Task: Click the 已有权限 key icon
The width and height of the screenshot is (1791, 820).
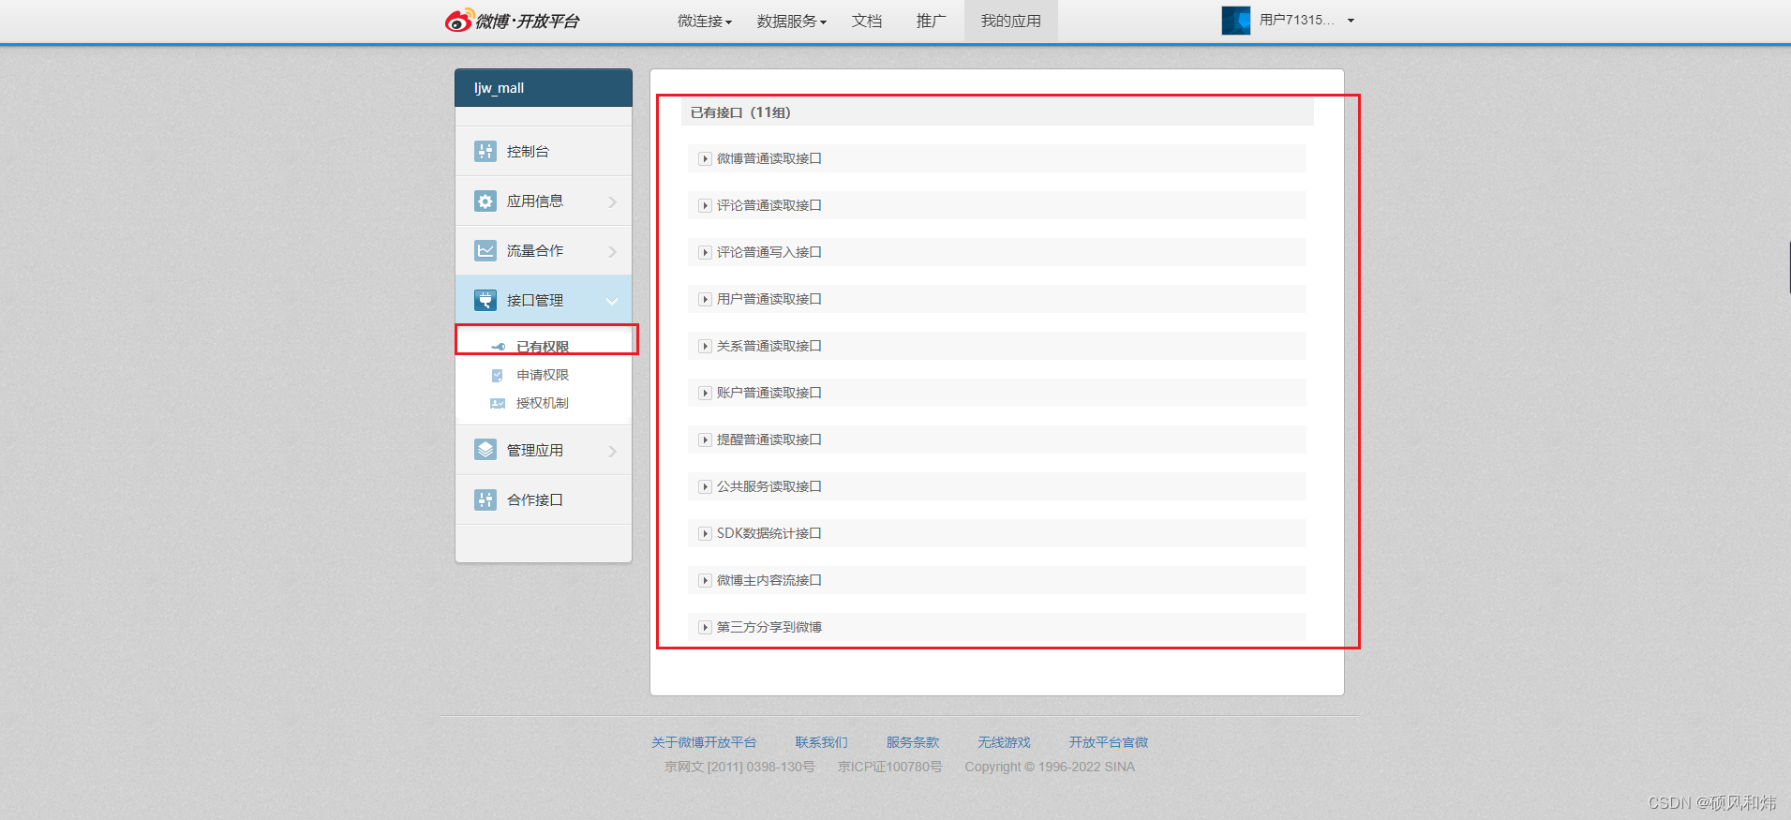Action: 499,347
